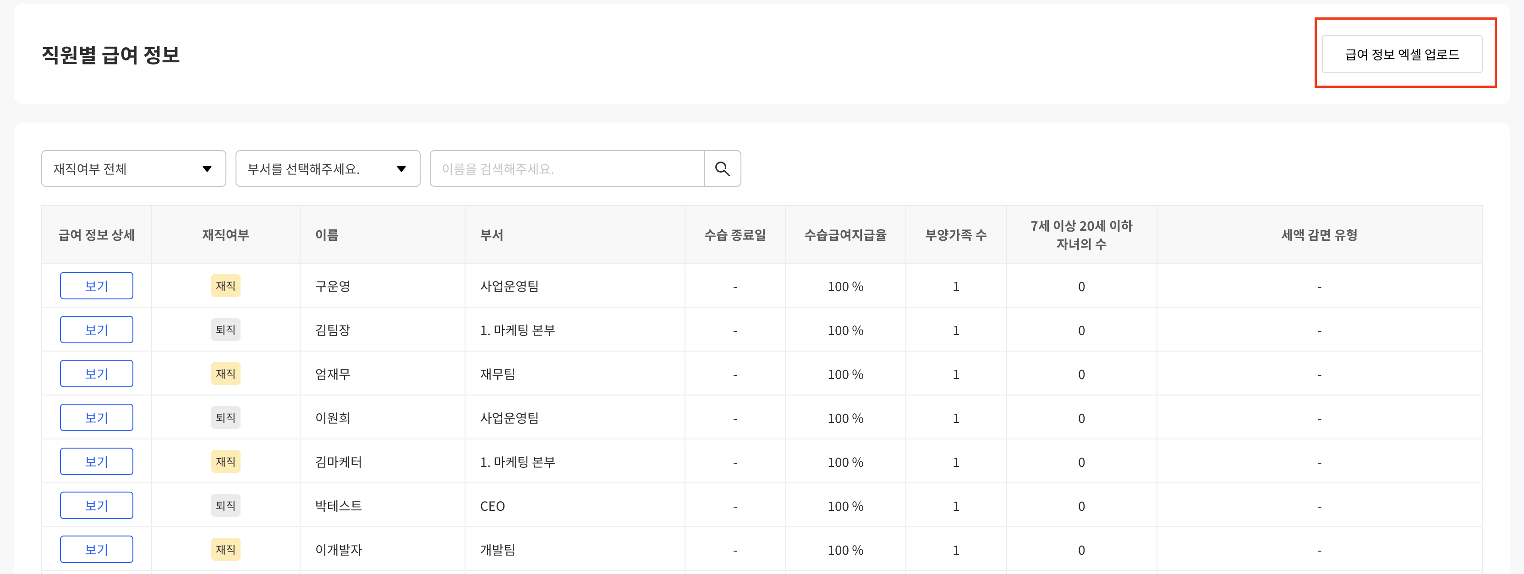1524x574 pixels.
Task: Click the 재직 badge in 엄재무 row
Action: tap(225, 374)
